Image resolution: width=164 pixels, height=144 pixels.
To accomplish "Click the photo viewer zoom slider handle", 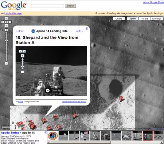I will [x=23, y=66].
